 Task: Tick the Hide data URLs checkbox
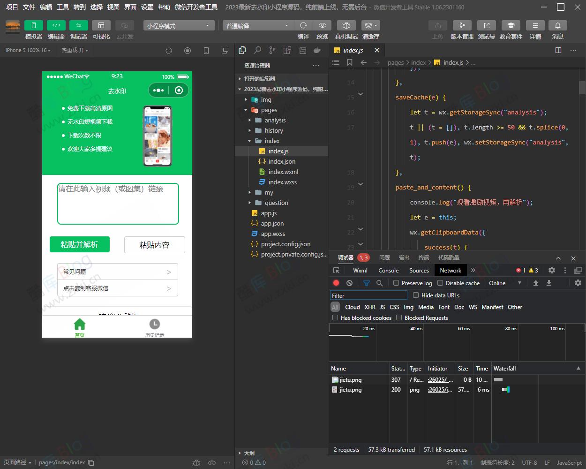[416, 295]
